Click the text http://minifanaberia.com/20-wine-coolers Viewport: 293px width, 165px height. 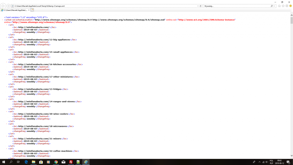click(x=43, y=114)
